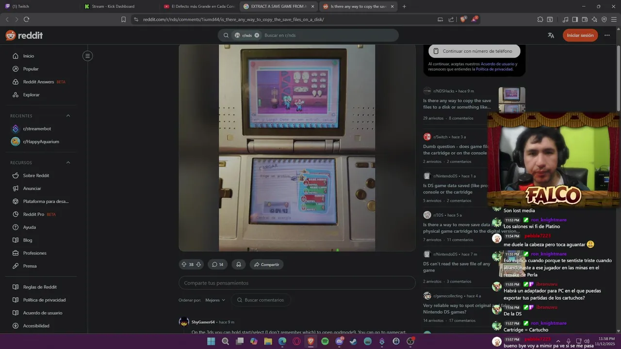621x349 pixels.
Task: Open Brave VPN shield icon
Action: (604, 19)
